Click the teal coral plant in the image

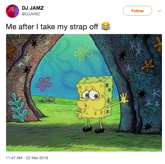18,107
